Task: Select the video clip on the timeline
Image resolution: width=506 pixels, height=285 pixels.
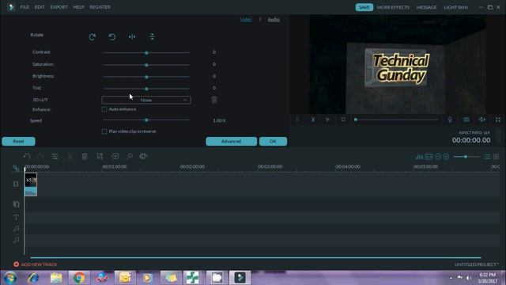Action: [31, 184]
